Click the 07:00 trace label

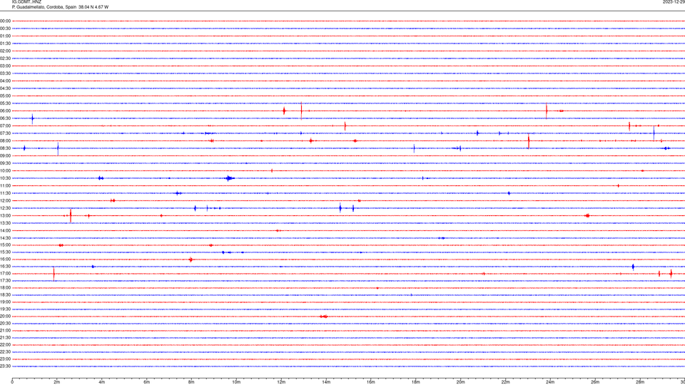point(5,125)
